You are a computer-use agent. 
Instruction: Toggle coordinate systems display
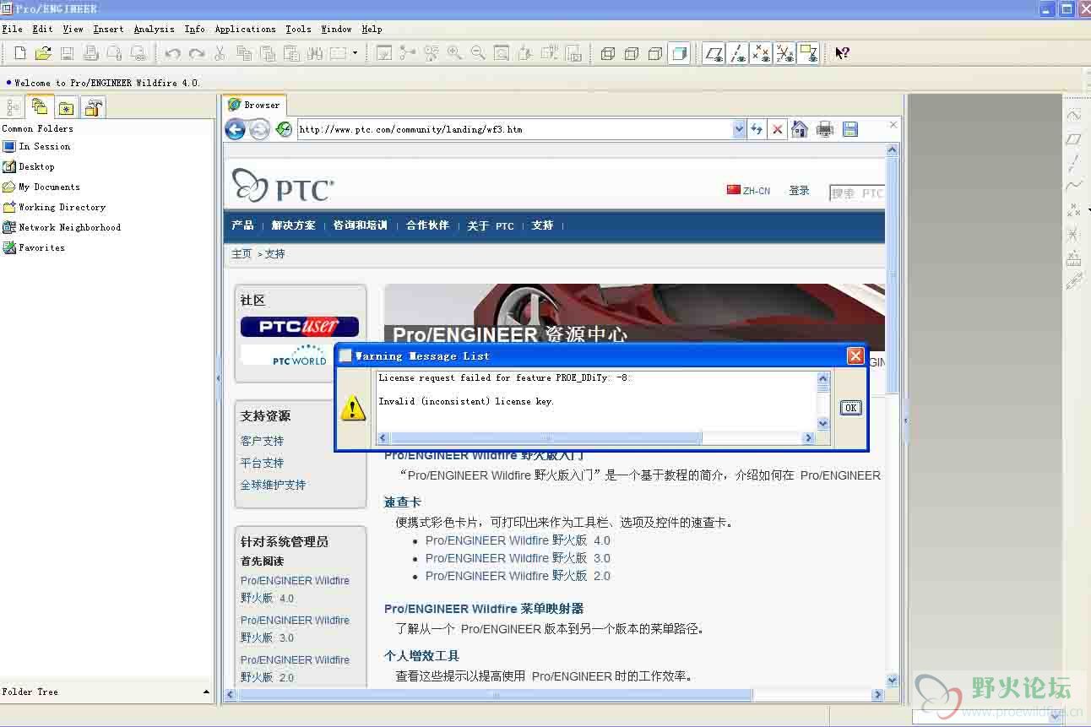[x=784, y=53]
